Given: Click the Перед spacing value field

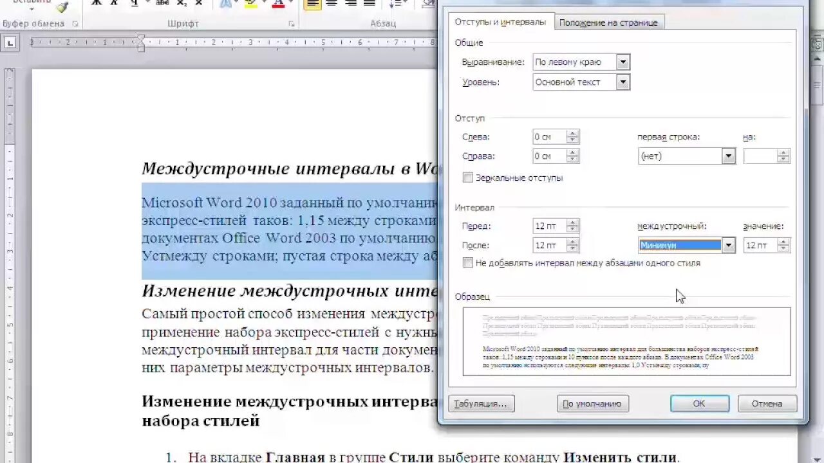Looking at the screenshot, I should pos(550,226).
